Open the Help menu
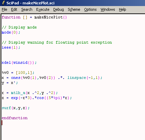The height and width of the screenshot is (140, 145). (123, 10)
